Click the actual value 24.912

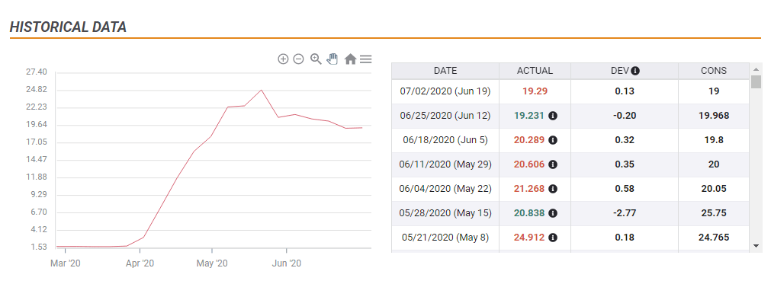pyautogui.click(x=529, y=238)
